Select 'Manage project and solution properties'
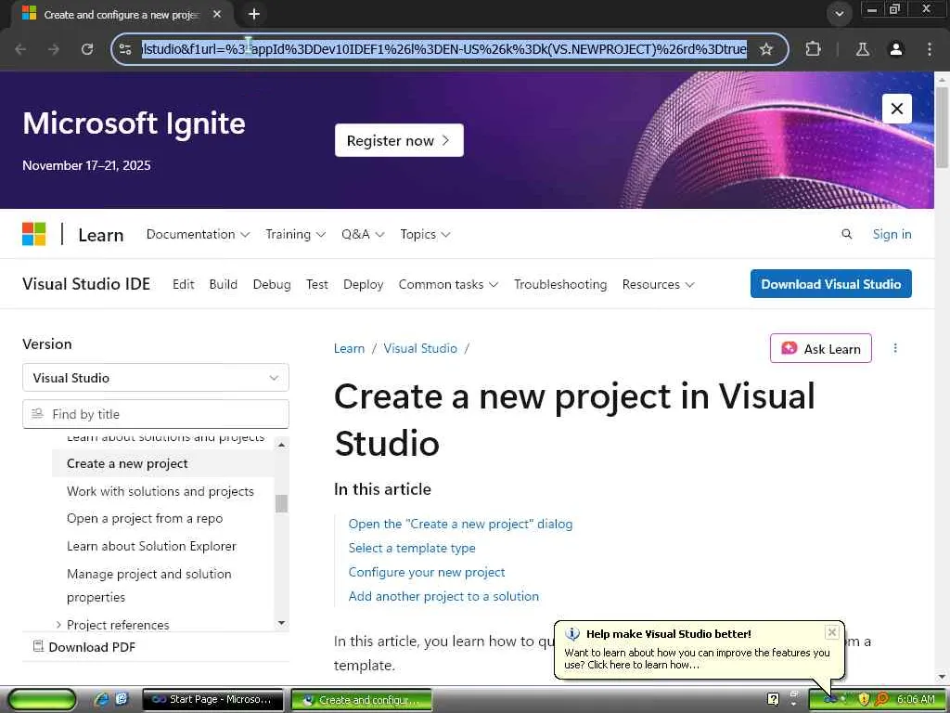 (149, 585)
